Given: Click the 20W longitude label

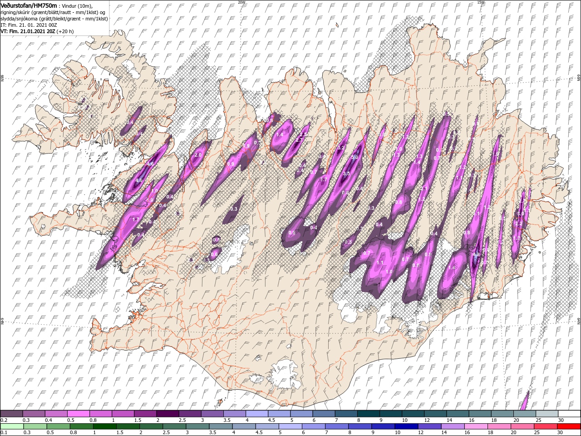Looking at the screenshot, I should coord(241,2).
